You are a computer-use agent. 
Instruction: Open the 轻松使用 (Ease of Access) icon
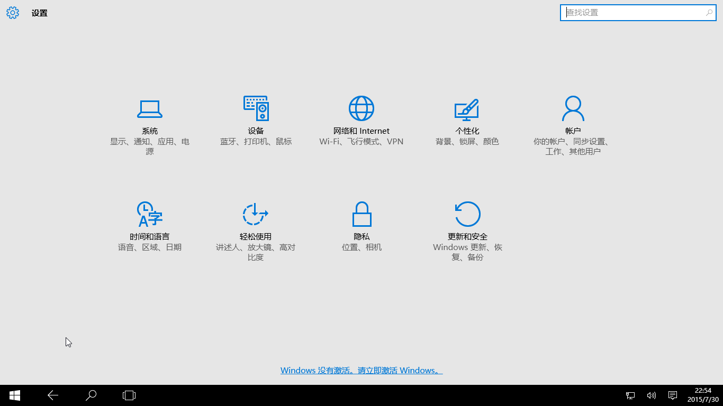click(256, 214)
